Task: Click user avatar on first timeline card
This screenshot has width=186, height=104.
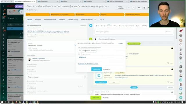Action: (x=172, y=48)
